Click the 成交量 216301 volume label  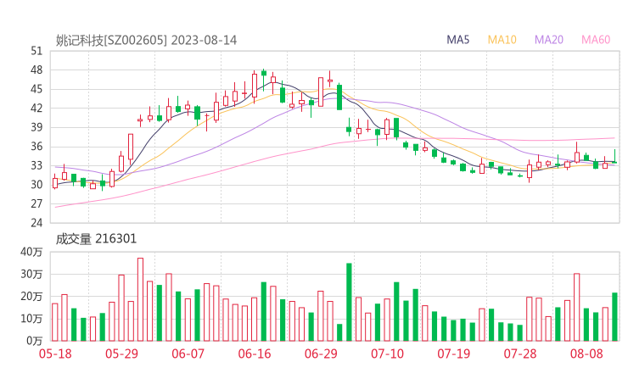pos(96,239)
